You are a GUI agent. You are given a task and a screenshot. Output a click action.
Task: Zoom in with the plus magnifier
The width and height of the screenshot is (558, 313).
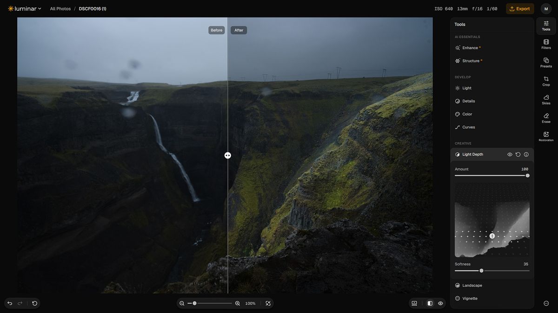[x=238, y=303]
